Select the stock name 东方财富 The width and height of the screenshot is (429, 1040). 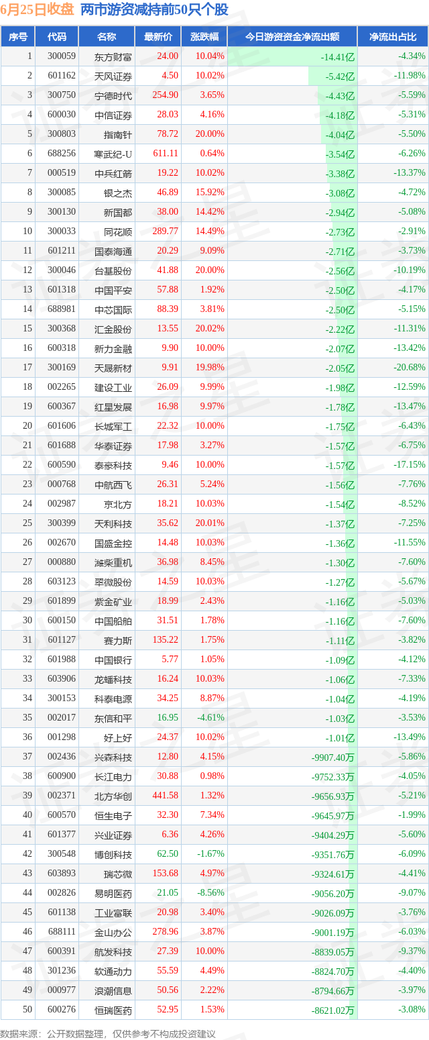pyautogui.click(x=113, y=57)
